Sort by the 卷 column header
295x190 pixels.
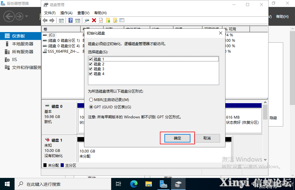(61, 29)
